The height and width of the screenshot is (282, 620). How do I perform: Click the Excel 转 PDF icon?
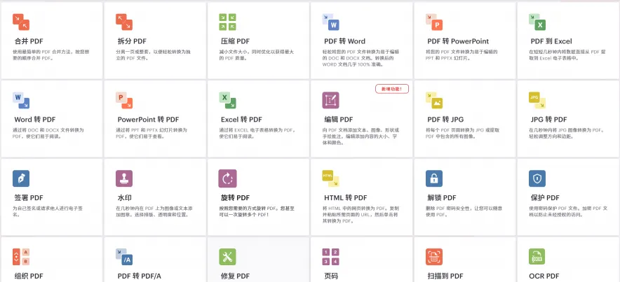click(x=227, y=100)
